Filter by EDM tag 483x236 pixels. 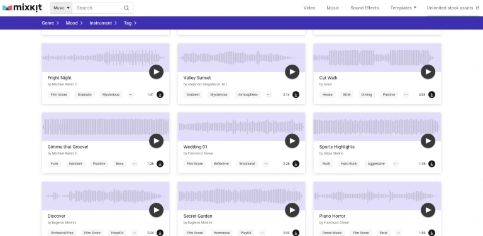347,95
